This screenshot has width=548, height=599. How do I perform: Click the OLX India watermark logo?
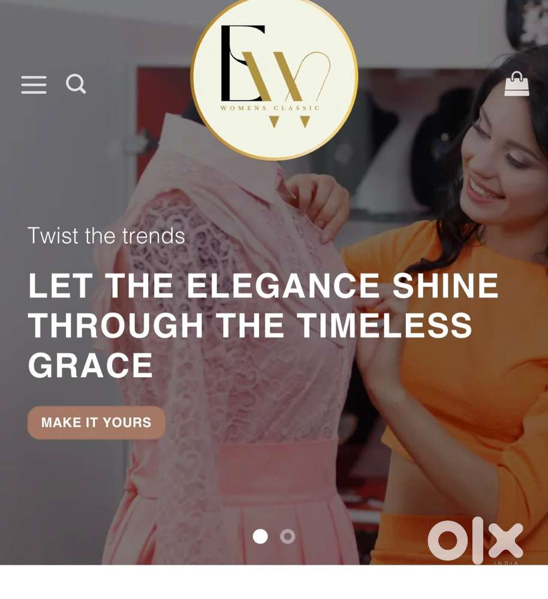click(x=475, y=540)
